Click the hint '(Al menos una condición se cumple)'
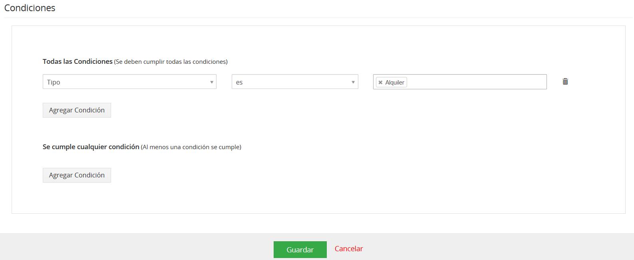634x260 pixels. click(x=191, y=147)
